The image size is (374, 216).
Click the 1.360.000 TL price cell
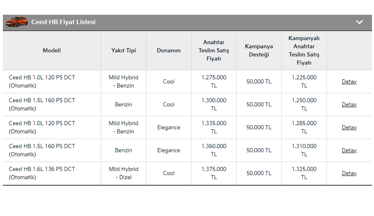[x=214, y=150]
